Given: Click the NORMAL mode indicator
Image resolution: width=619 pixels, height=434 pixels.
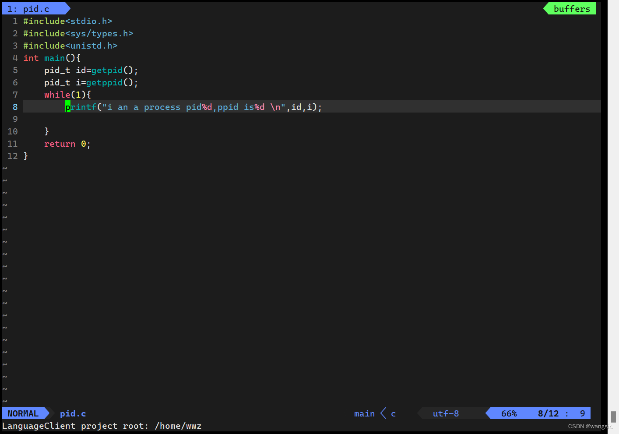Looking at the screenshot, I should [23, 413].
